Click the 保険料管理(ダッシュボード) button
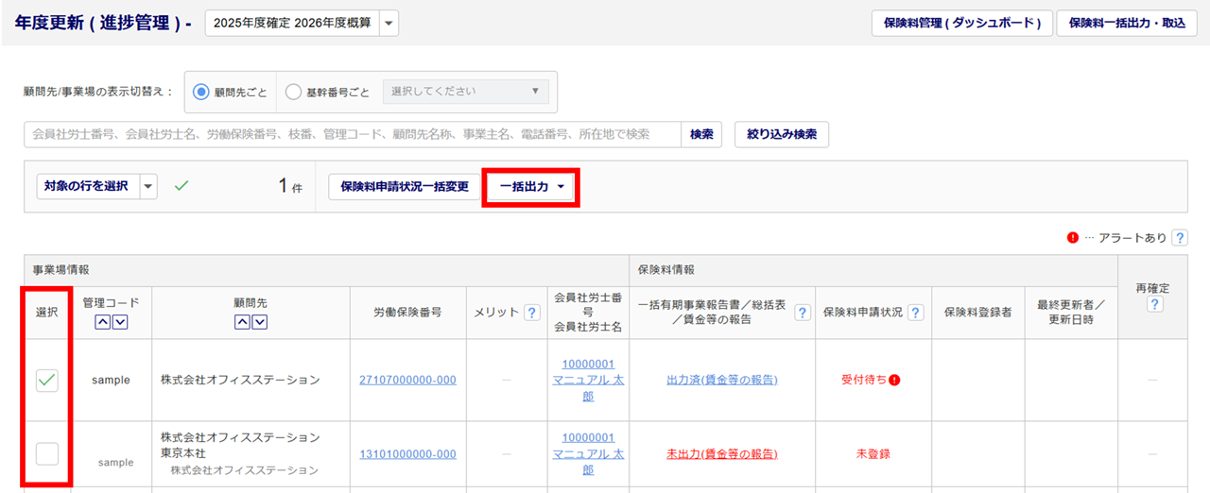Viewport: 1210px width, 493px height. [x=961, y=24]
